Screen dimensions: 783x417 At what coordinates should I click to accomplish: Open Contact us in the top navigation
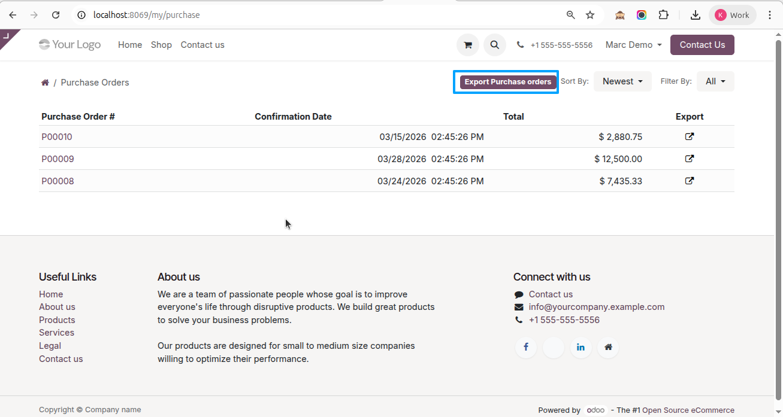[x=202, y=45]
